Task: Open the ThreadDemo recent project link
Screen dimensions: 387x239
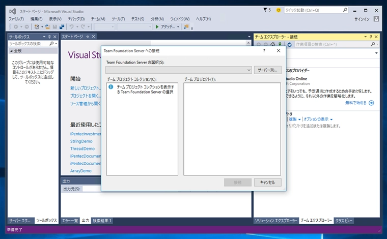Action: (82, 149)
